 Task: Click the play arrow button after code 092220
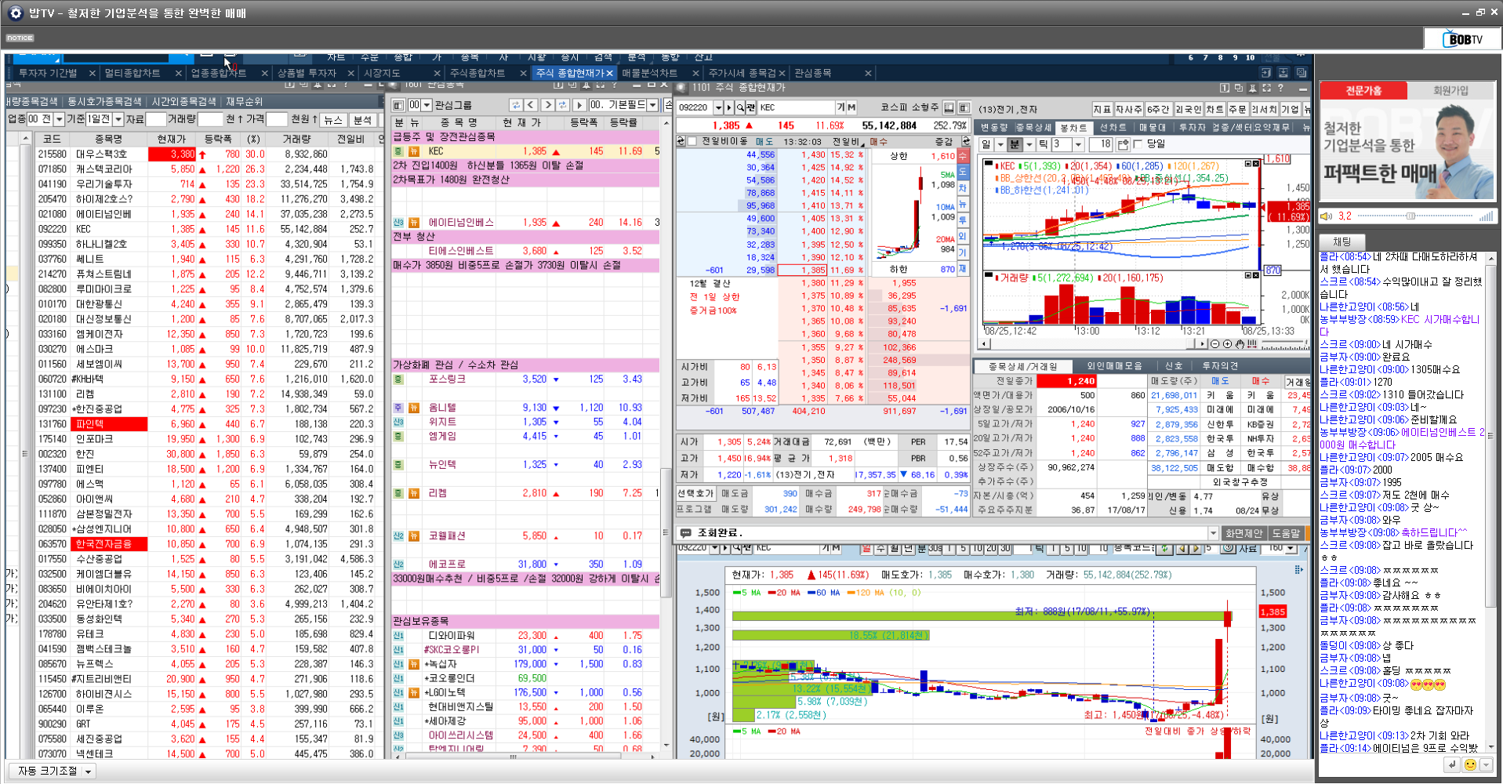click(x=729, y=107)
